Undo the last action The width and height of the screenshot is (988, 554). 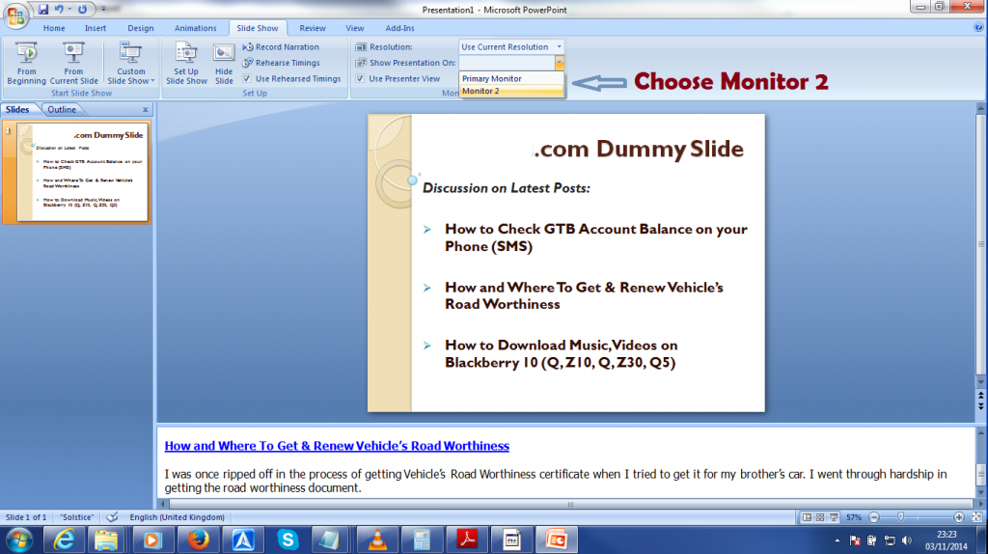pos(59,10)
